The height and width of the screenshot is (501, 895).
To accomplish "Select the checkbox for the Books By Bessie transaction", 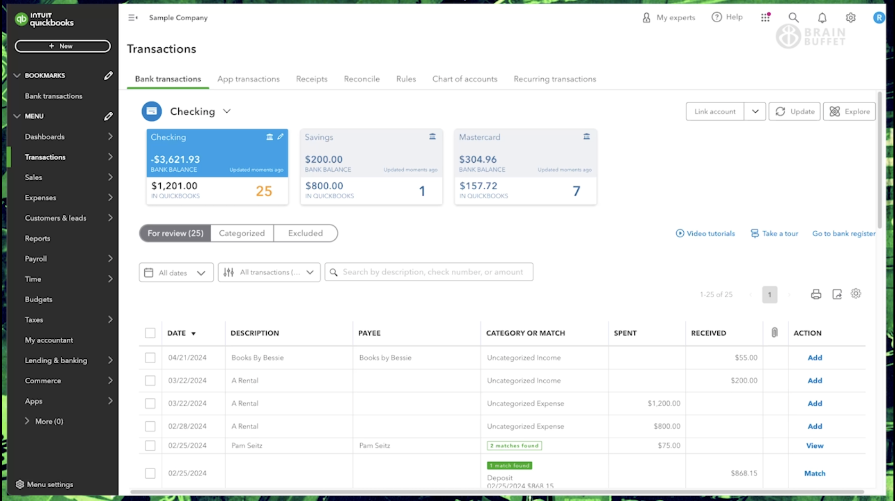I will (150, 357).
